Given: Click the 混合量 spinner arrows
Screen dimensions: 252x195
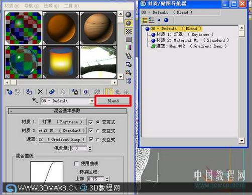Looking at the screenshot, I should (90, 148).
